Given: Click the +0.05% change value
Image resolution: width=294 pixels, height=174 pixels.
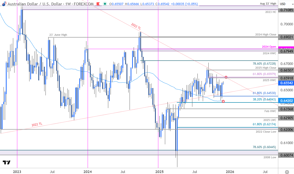Looking at the screenshot, I should click(x=191, y=4).
